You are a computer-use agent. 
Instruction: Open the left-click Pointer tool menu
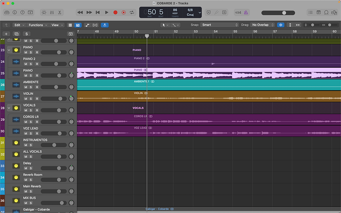(x=165, y=25)
